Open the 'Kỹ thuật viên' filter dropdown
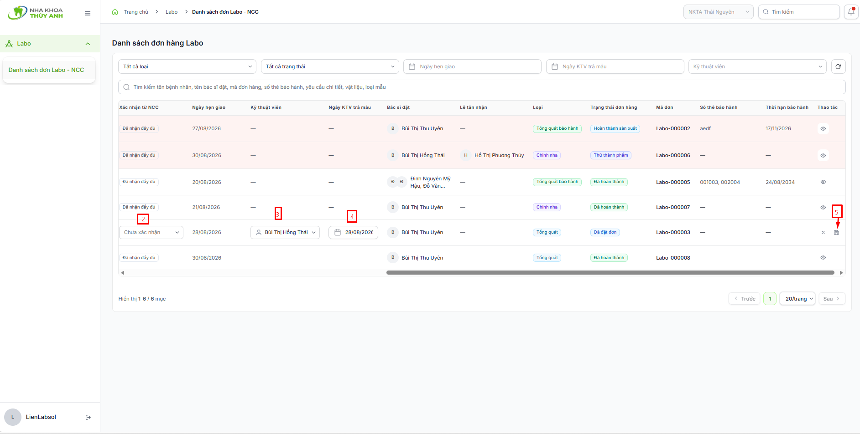Screen dimensions: 860x434 [757, 66]
